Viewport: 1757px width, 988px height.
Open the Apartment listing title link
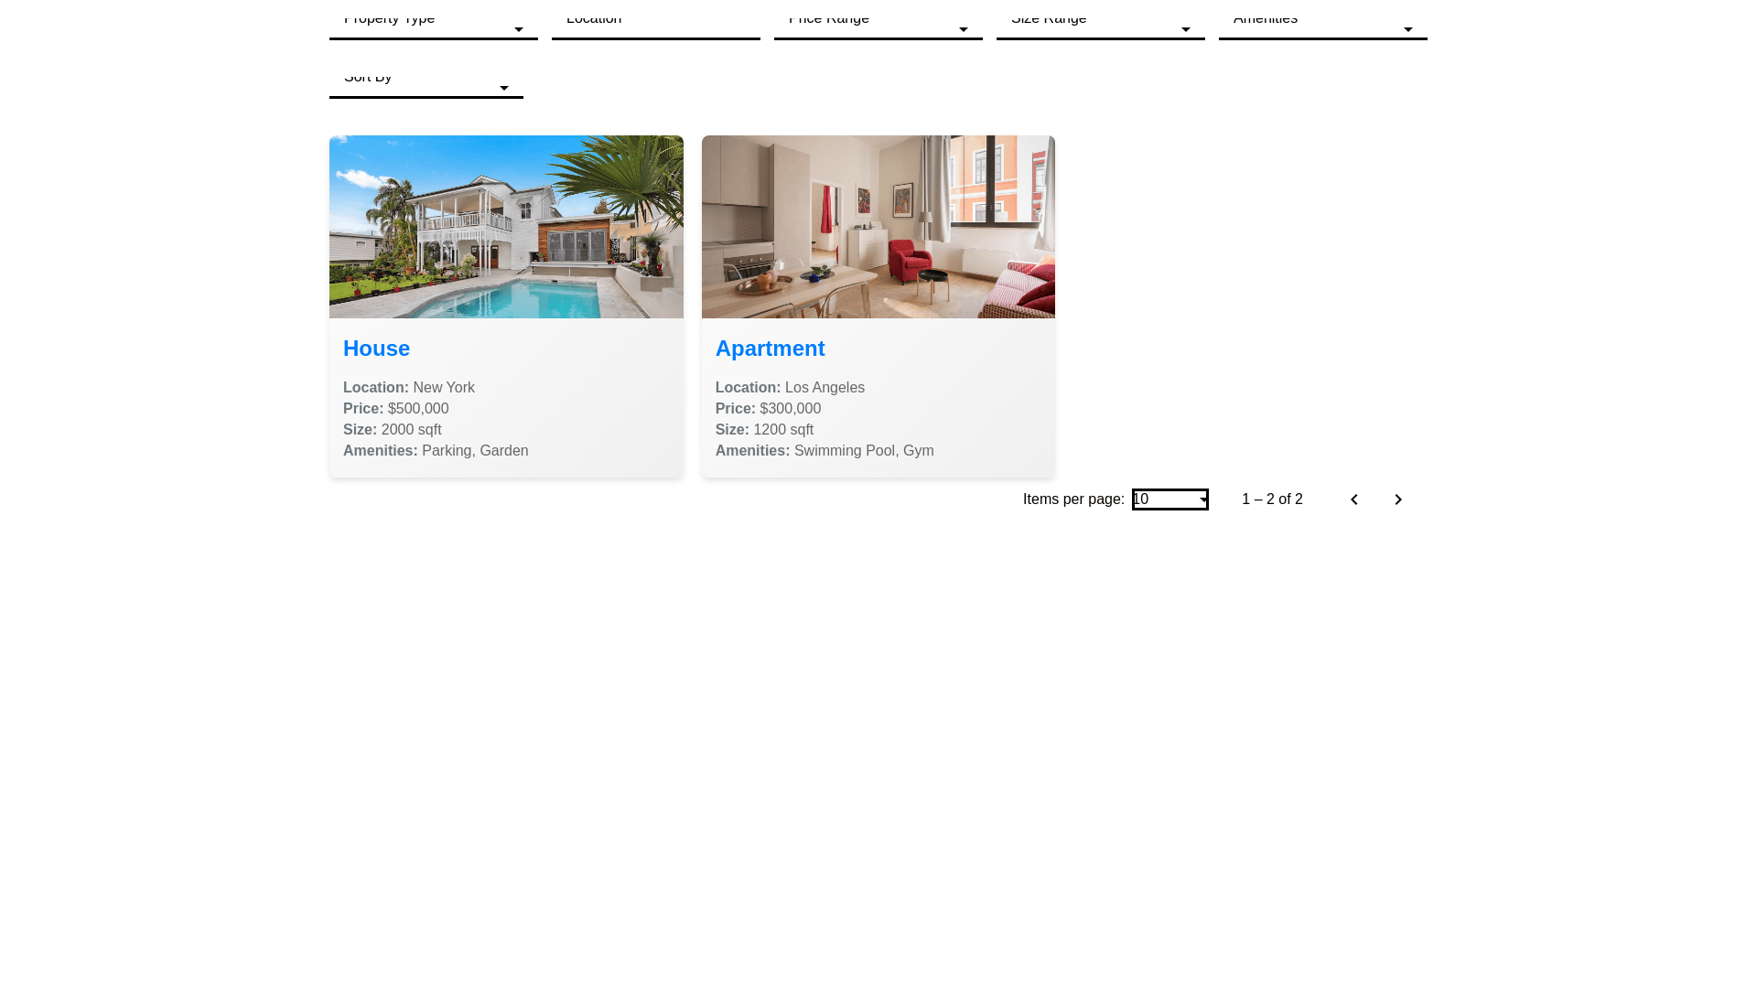click(x=770, y=349)
